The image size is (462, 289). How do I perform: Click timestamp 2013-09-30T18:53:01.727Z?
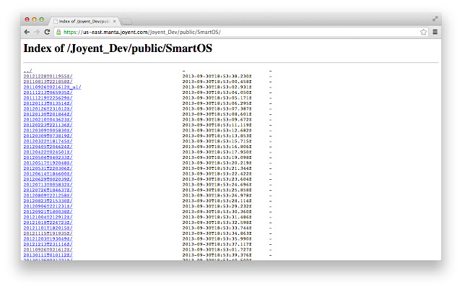(x=217, y=250)
